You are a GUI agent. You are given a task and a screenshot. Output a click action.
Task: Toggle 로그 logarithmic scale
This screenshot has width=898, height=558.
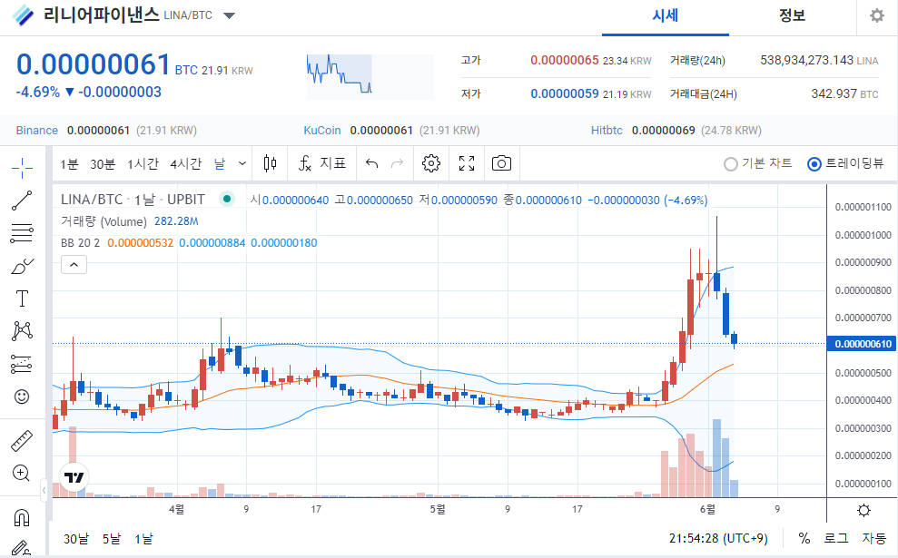(835, 539)
